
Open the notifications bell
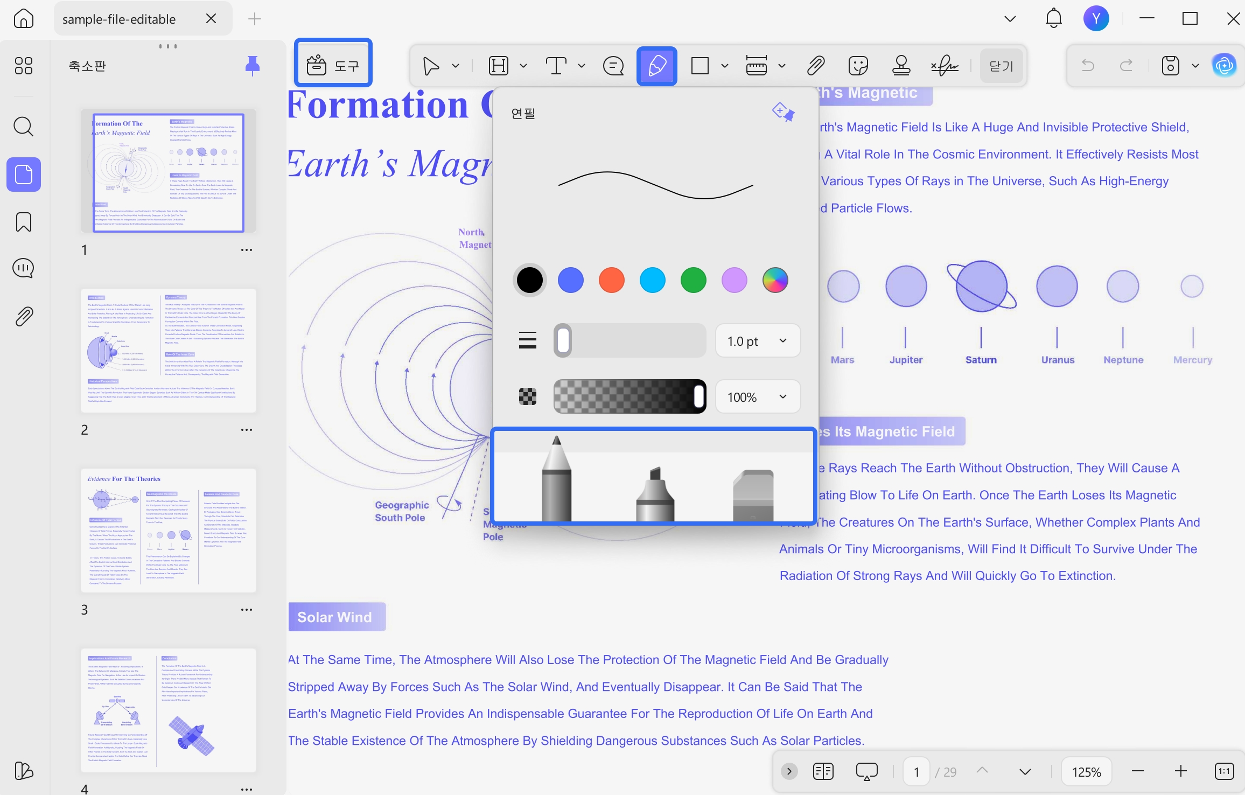click(1054, 19)
